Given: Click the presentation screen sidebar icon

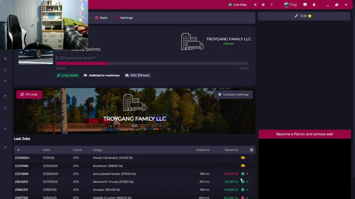Looking at the screenshot, I should pos(5,108).
